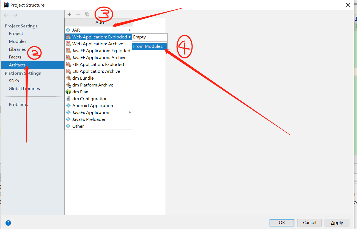Click the OK button
The width and height of the screenshot is (357, 229).
coord(282,222)
